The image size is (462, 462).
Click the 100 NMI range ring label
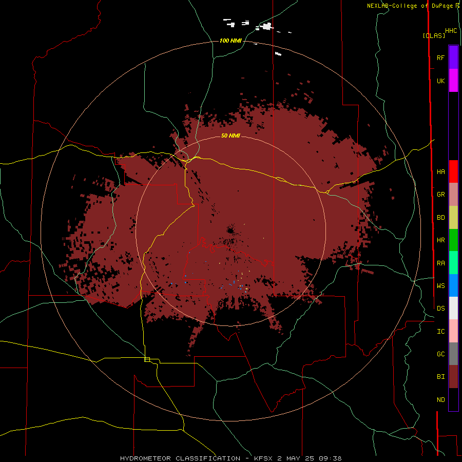pos(230,41)
